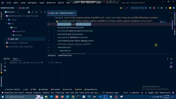The width and height of the screenshot is (176, 99).
Task: Start debugging with the red bug icon
Action: click(x=154, y=8)
